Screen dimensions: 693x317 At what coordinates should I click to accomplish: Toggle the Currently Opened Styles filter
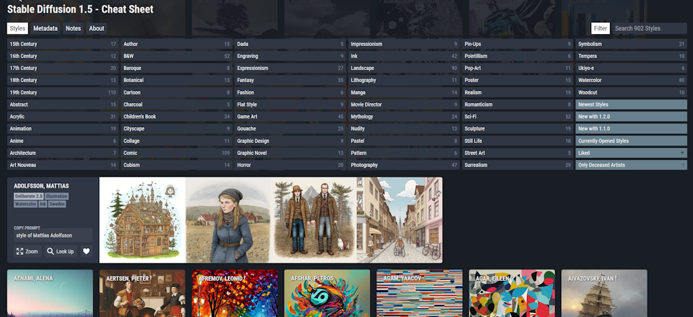(x=631, y=141)
